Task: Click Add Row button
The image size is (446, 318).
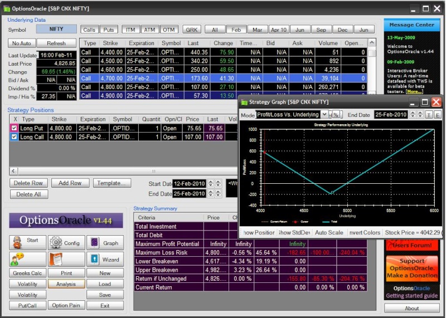Action: click(70, 183)
